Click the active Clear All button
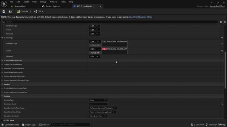The height and width of the screenshot is (127, 227). (x=95, y=53)
